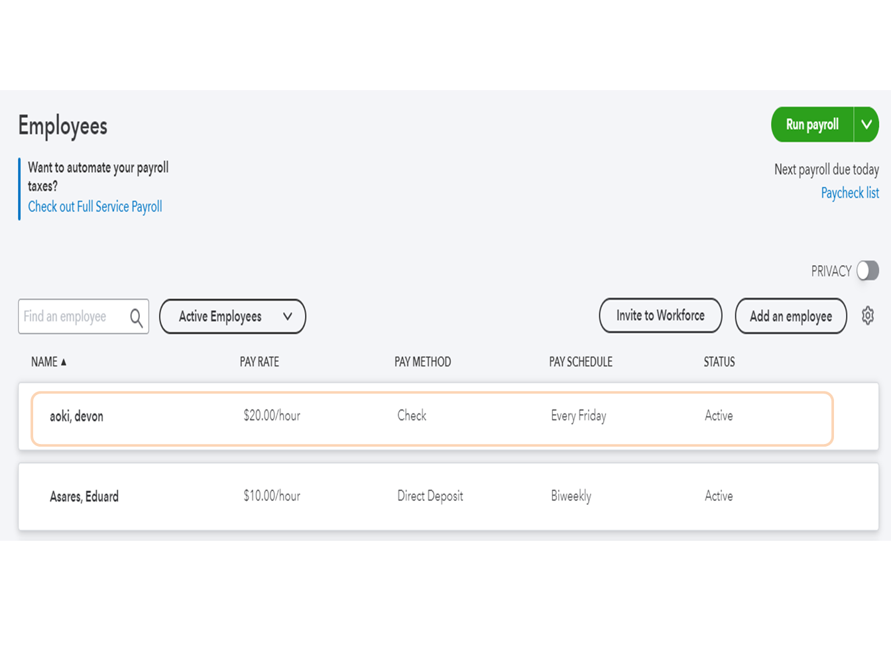Click Eduard's Direct Deposit pay method
This screenshot has width=891, height=668.
point(430,496)
